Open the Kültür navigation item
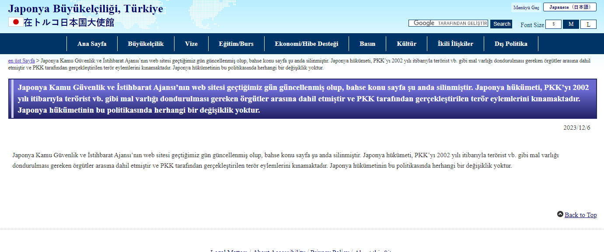The image size is (604, 252). coord(406,44)
